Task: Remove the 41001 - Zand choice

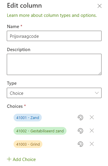Action: (92, 117)
